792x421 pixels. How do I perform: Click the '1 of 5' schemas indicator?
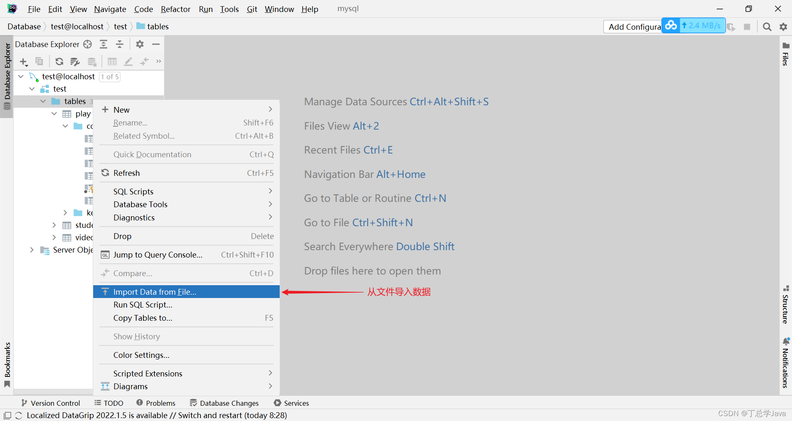(x=110, y=77)
